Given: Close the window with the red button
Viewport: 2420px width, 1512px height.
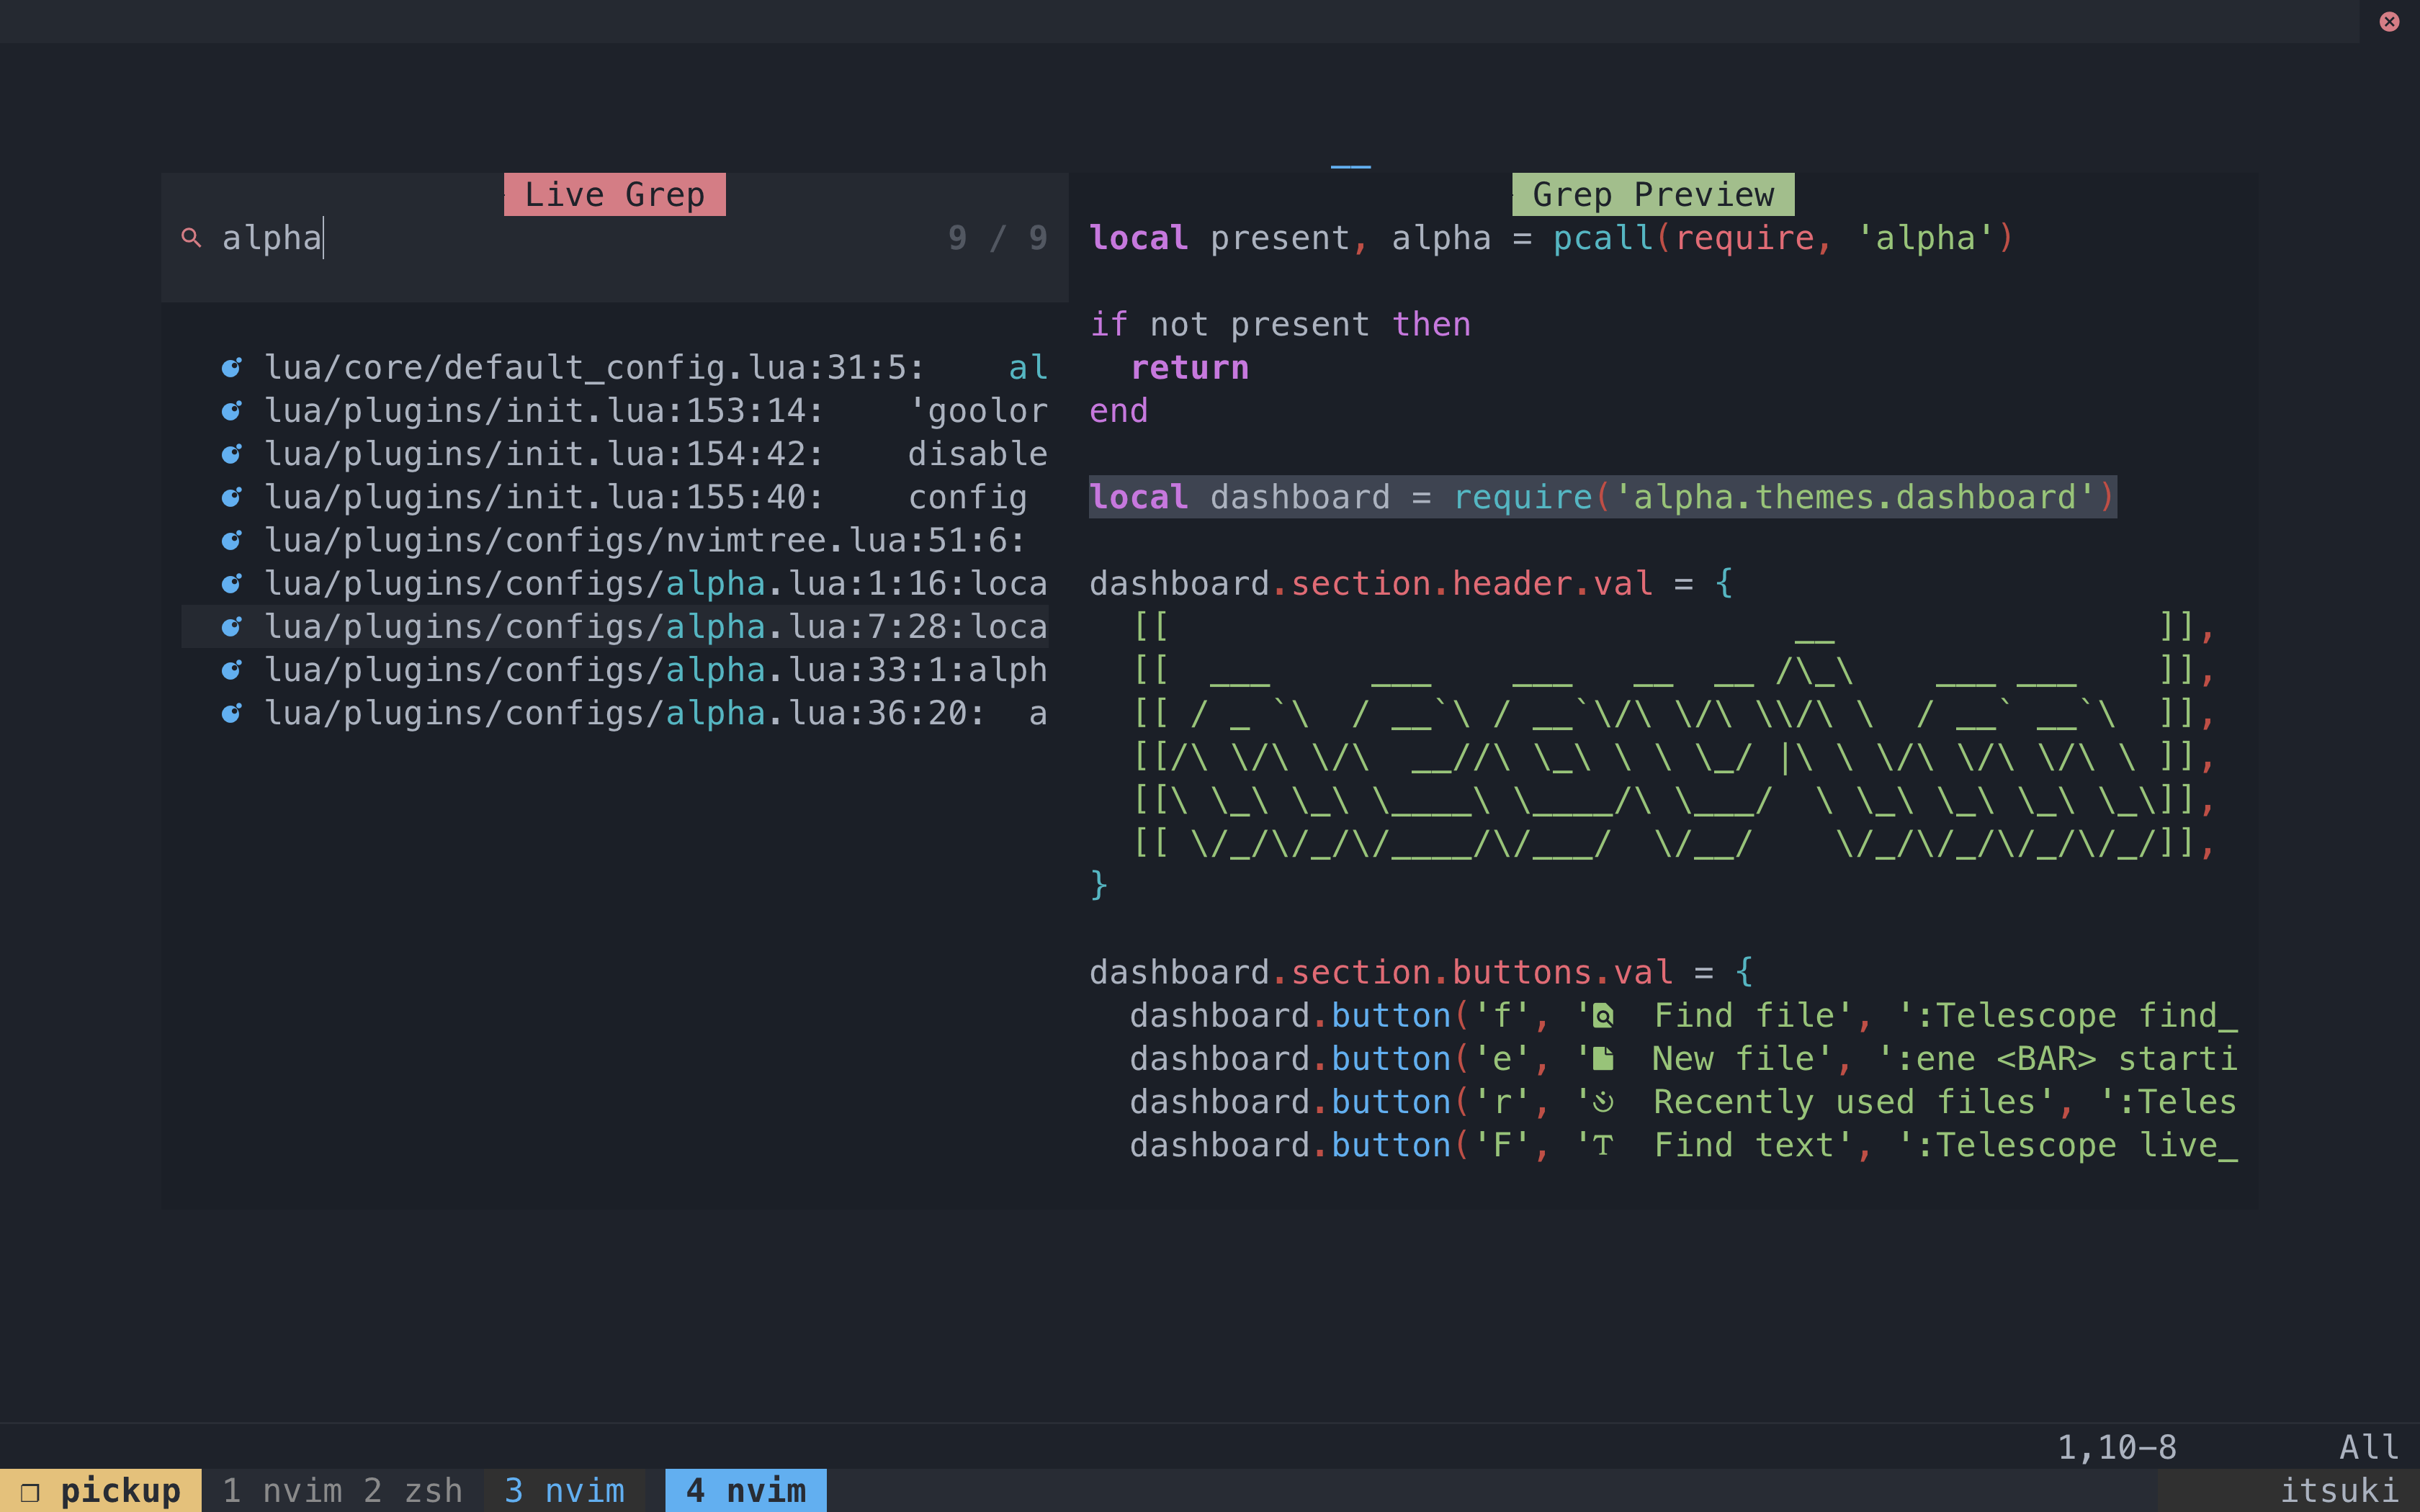Looking at the screenshot, I should [2389, 21].
